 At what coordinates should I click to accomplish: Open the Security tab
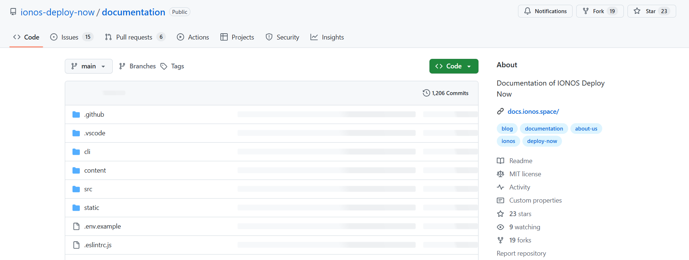pyautogui.click(x=282, y=37)
